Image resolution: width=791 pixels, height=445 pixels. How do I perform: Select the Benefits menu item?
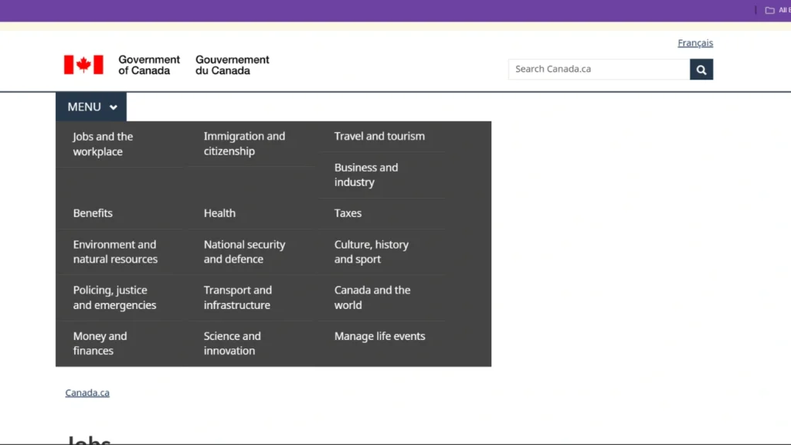click(93, 213)
